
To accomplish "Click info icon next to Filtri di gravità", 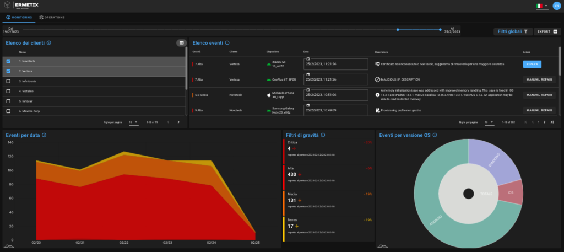I will coord(323,135).
